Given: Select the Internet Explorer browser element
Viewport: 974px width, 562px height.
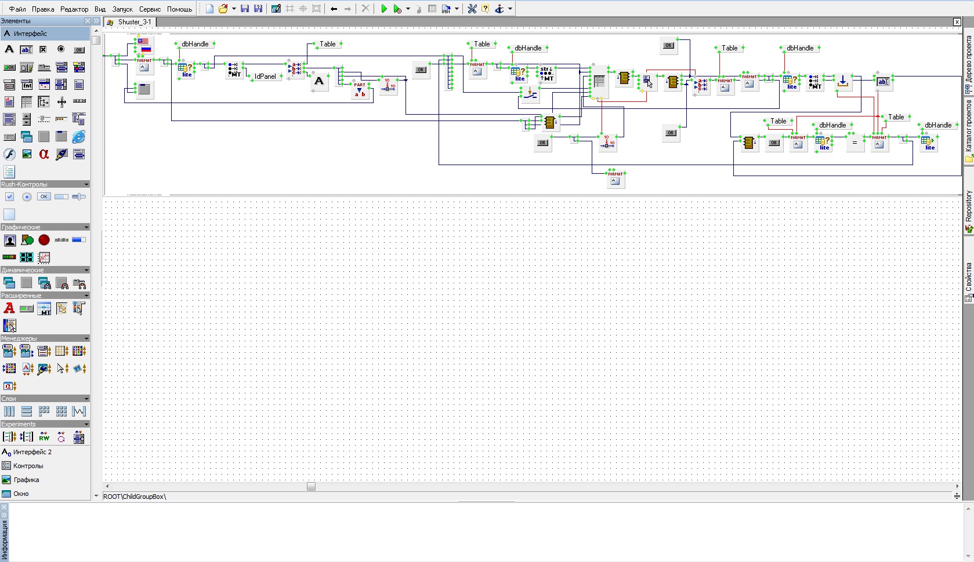Looking at the screenshot, I should click(x=79, y=137).
